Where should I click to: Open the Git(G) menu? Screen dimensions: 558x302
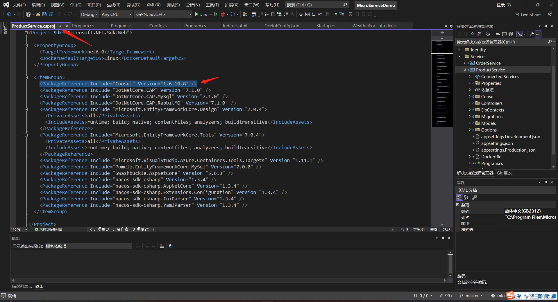[76, 5]
